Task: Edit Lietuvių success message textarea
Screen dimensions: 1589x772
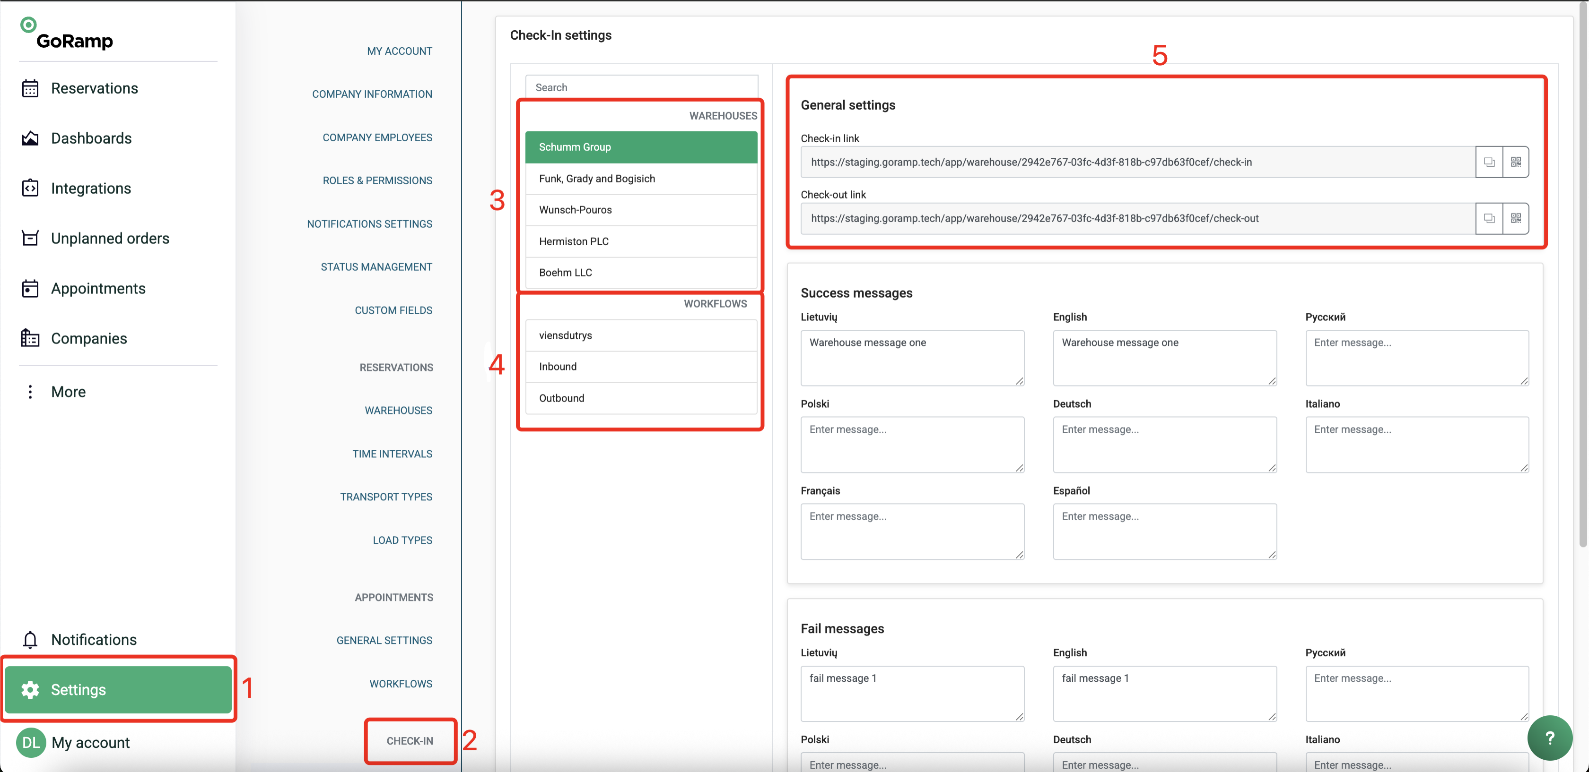Action: point(912,358)
